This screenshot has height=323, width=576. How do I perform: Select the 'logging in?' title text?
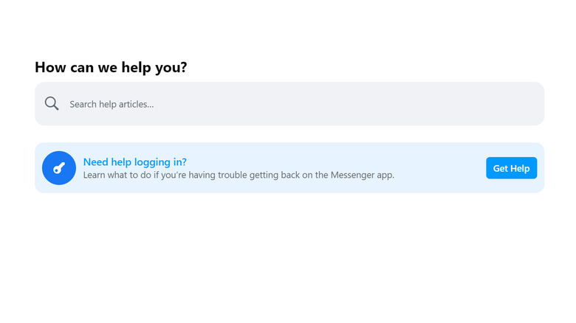point(159,162)
